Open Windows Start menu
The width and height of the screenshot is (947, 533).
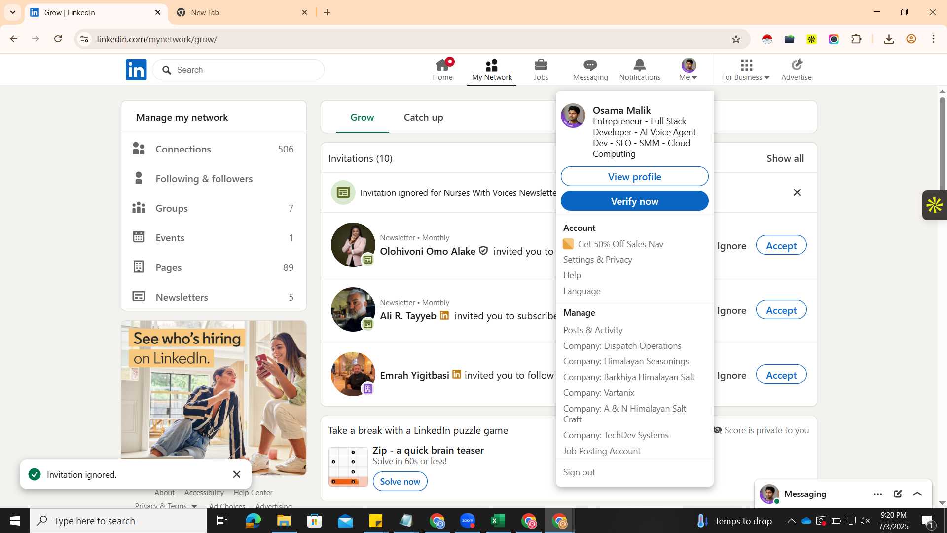coord(14,521)
